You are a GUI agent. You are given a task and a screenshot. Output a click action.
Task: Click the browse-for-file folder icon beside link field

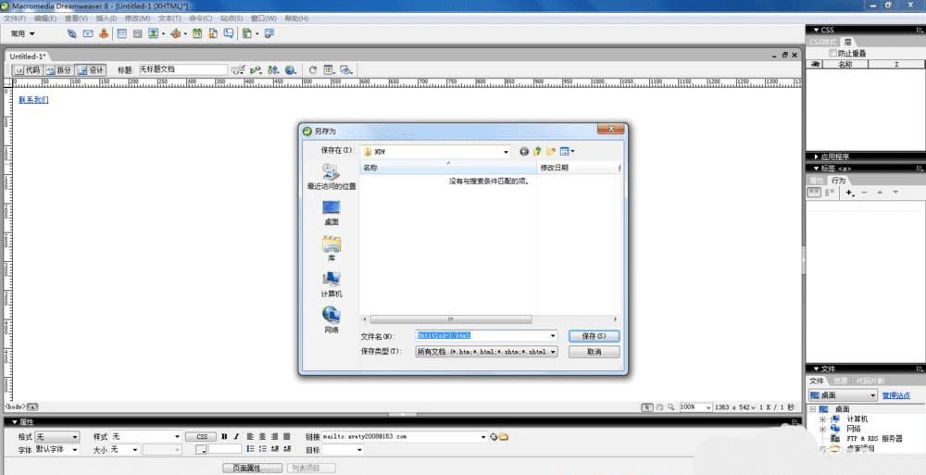pyautogui.click(x=504, y=437)
